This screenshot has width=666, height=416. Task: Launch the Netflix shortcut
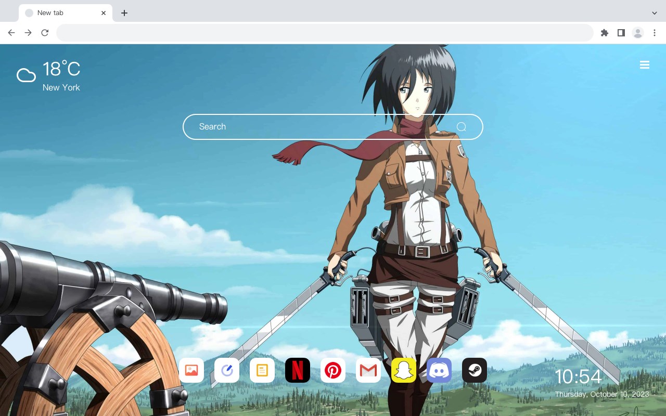point(298,370)
